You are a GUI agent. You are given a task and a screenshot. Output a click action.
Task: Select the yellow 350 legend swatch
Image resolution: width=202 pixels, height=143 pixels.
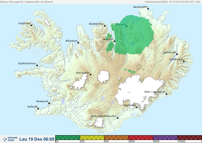(x=92, y=138)
